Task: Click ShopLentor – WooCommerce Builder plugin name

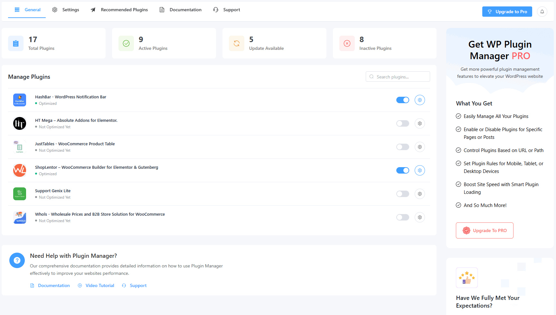Action: pos(97,167)
